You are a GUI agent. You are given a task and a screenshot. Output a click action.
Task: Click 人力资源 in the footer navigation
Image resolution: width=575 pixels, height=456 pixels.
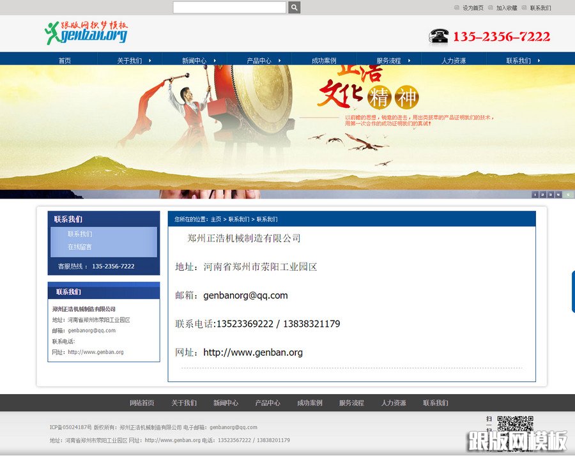(x=394, y=403)
